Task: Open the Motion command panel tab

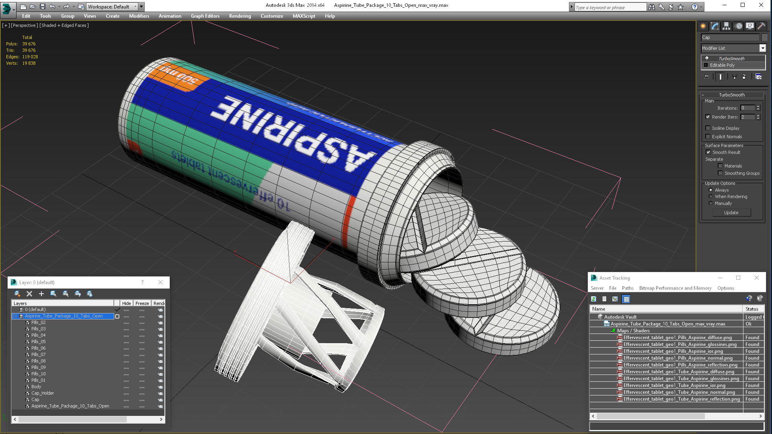Action: 739,26
